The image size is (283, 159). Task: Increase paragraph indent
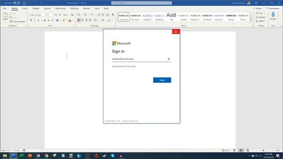click(x=103, y=15)
